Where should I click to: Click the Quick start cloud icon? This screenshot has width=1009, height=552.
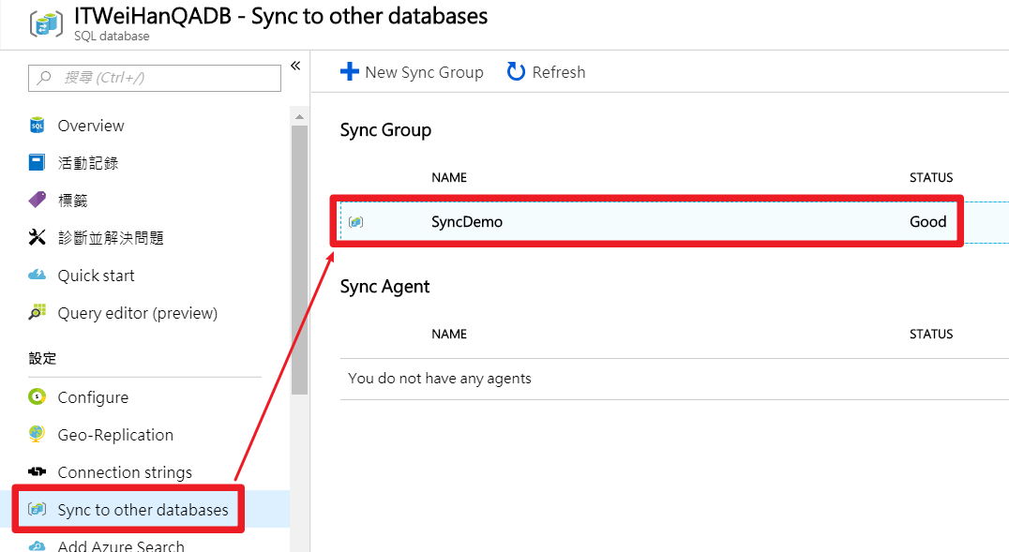pyautogui.click(x=38, y=275)
